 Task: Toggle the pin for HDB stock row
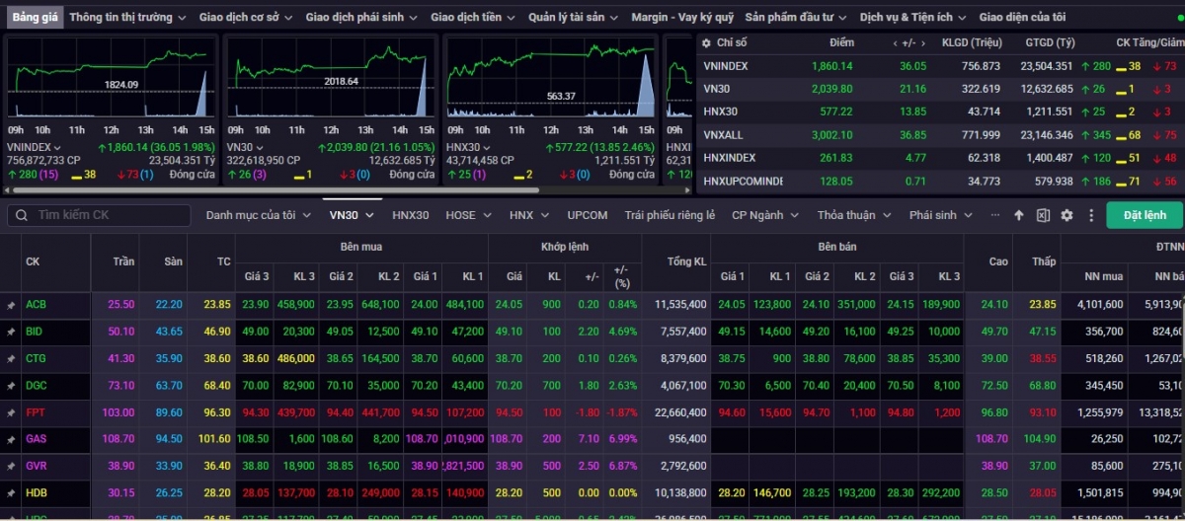[12, 492]
